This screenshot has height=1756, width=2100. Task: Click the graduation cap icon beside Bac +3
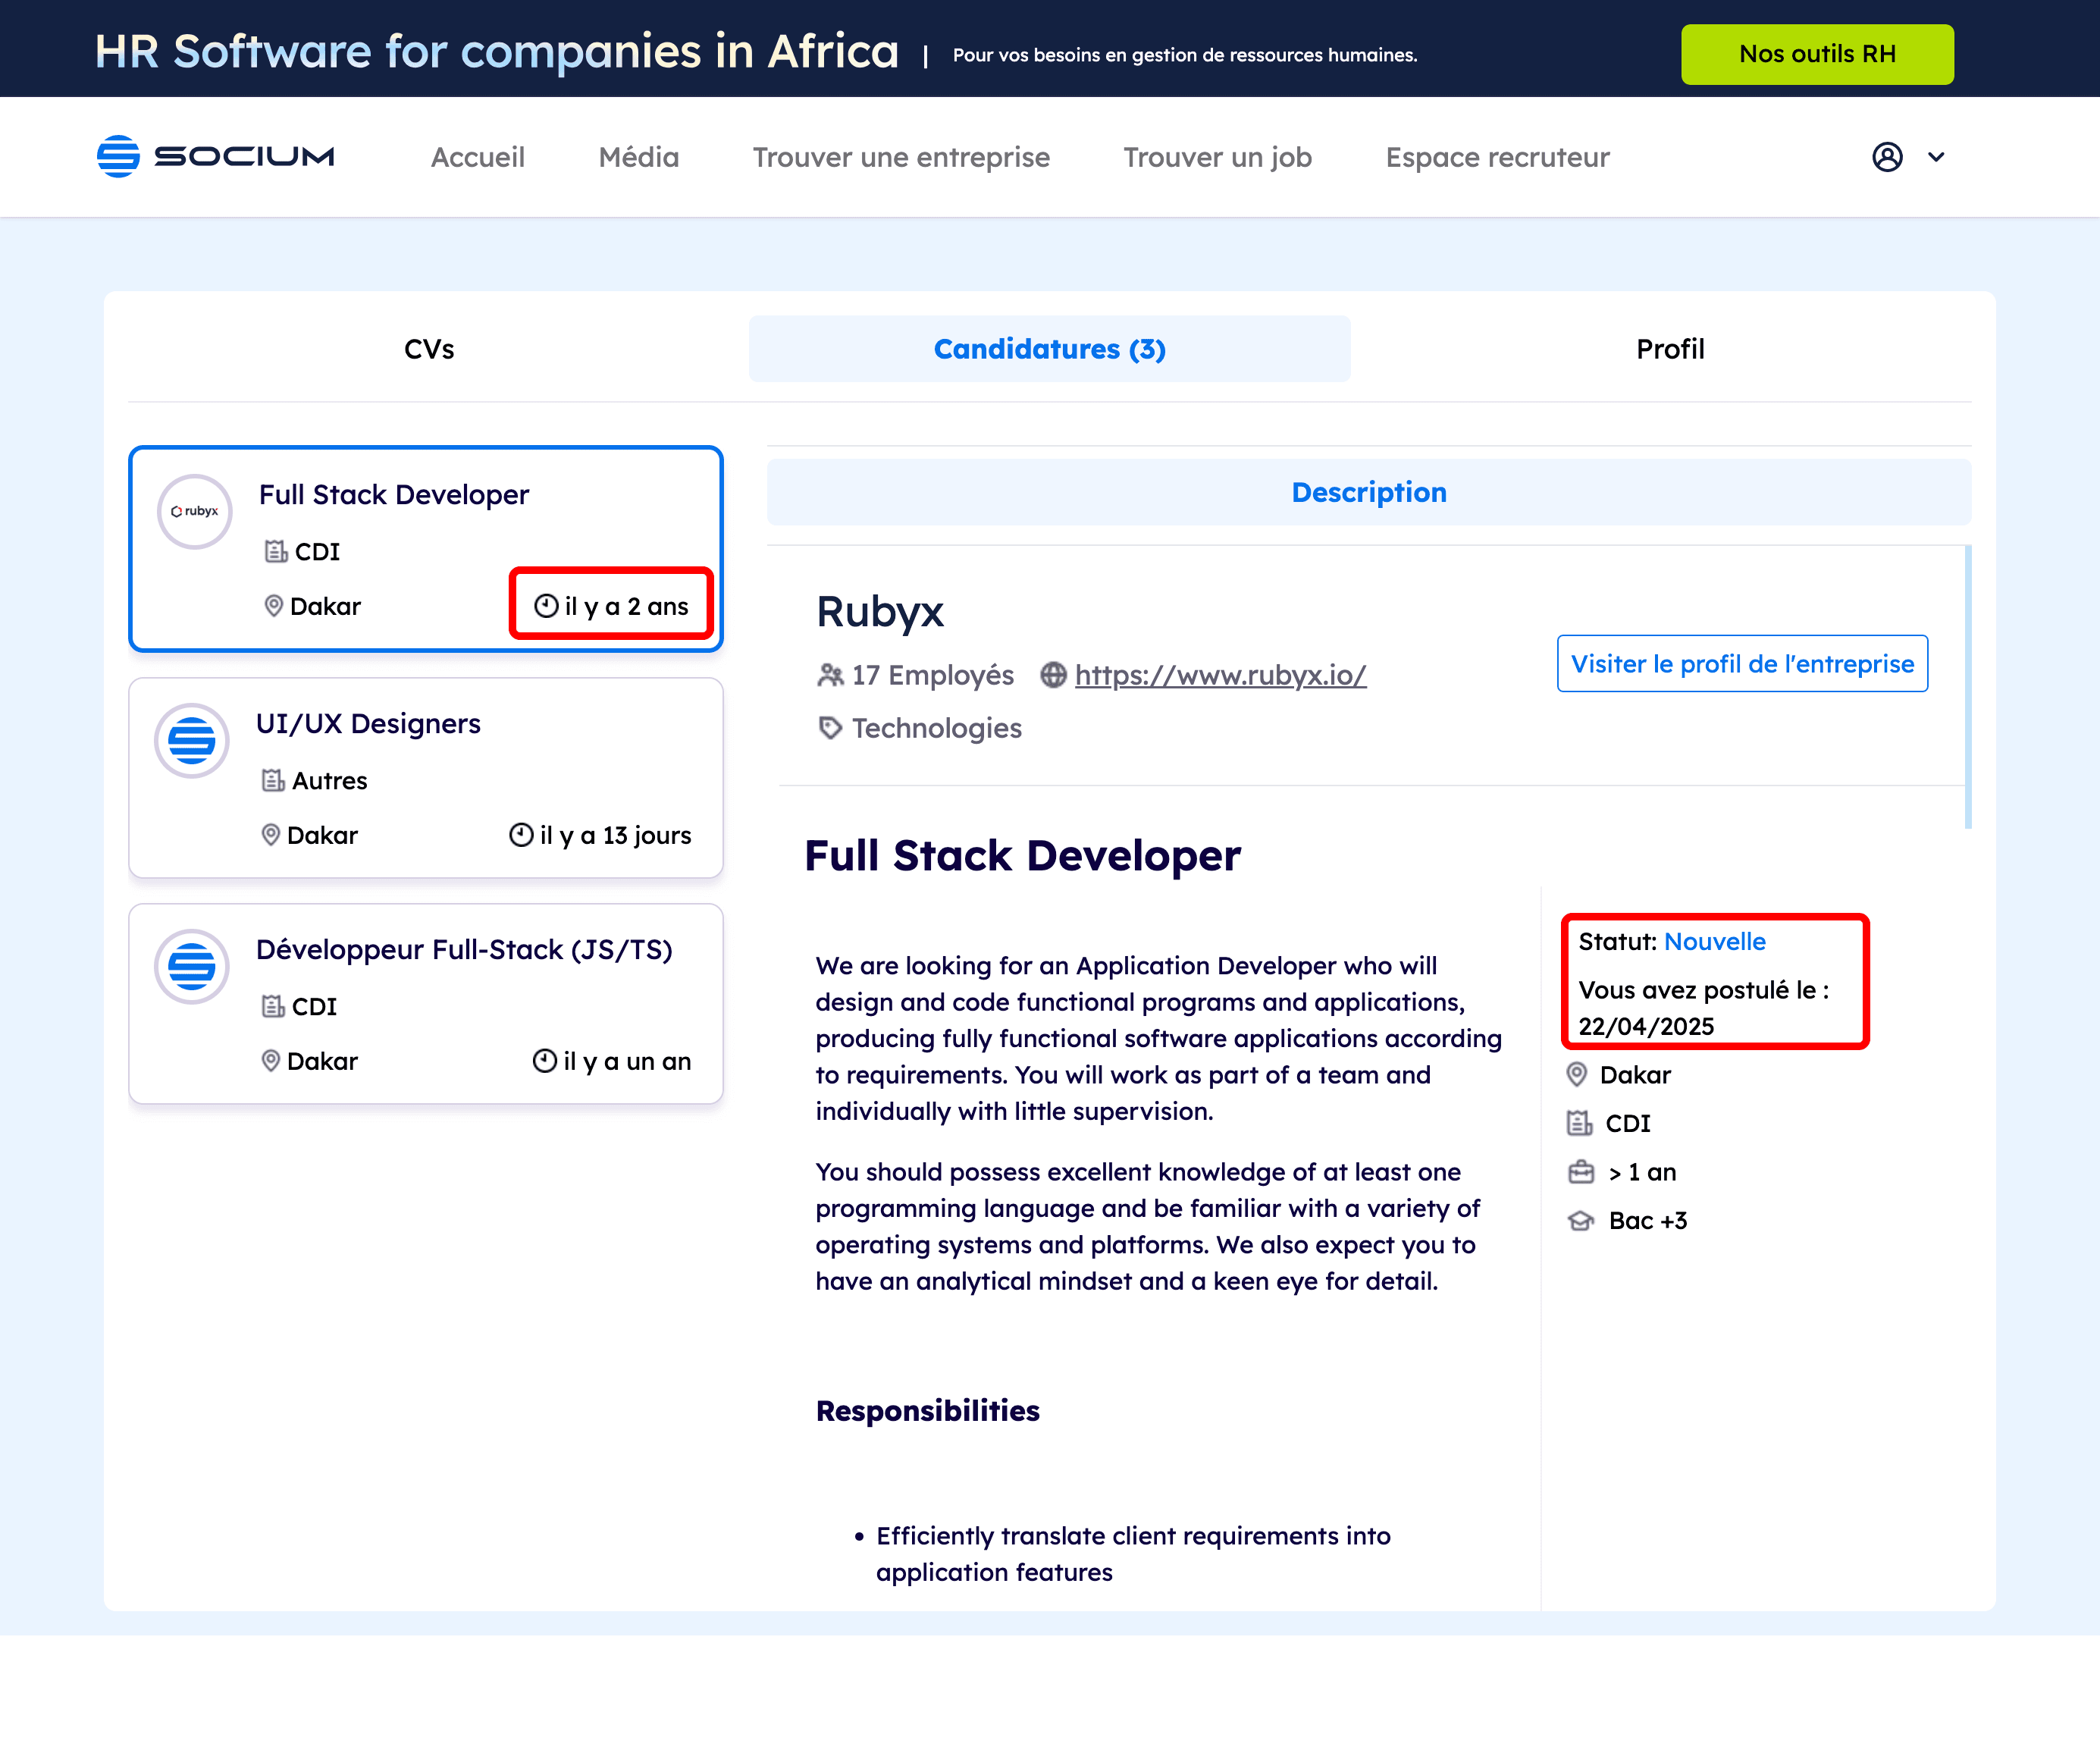click(x=1581, y=1220)
